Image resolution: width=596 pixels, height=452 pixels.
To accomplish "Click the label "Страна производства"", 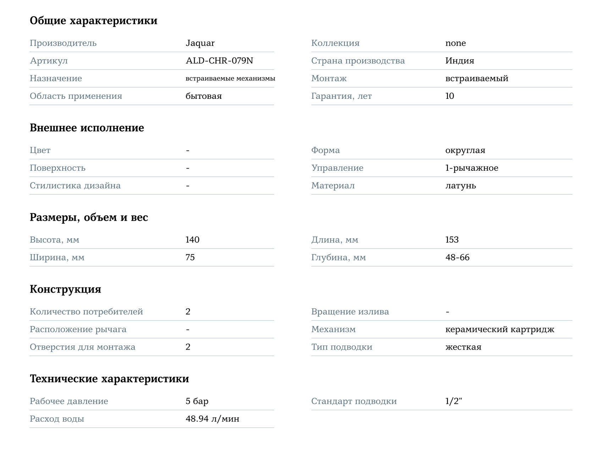I will point(358,61).
